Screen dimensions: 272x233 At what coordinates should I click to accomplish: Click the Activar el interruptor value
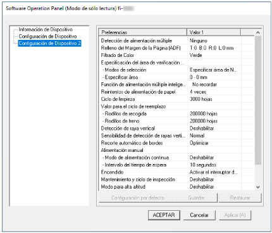214,172
